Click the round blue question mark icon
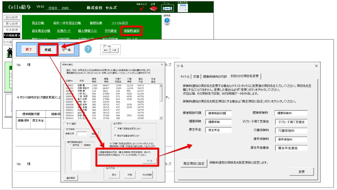337x190 pixels. 88,49
